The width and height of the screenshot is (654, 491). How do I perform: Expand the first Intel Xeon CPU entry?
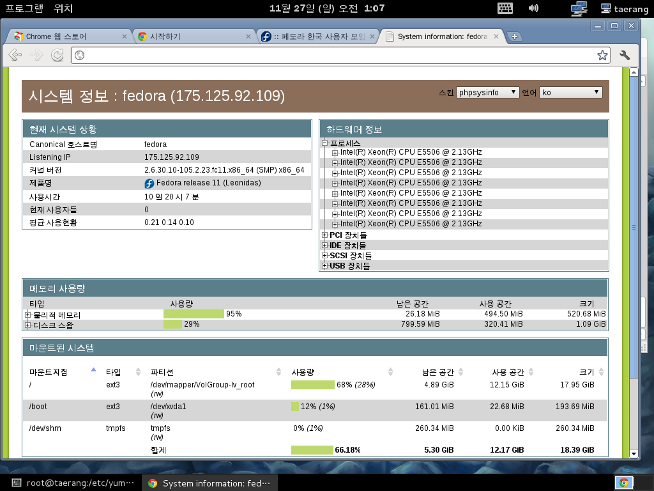pyautogui.click(x=335, y=153)
